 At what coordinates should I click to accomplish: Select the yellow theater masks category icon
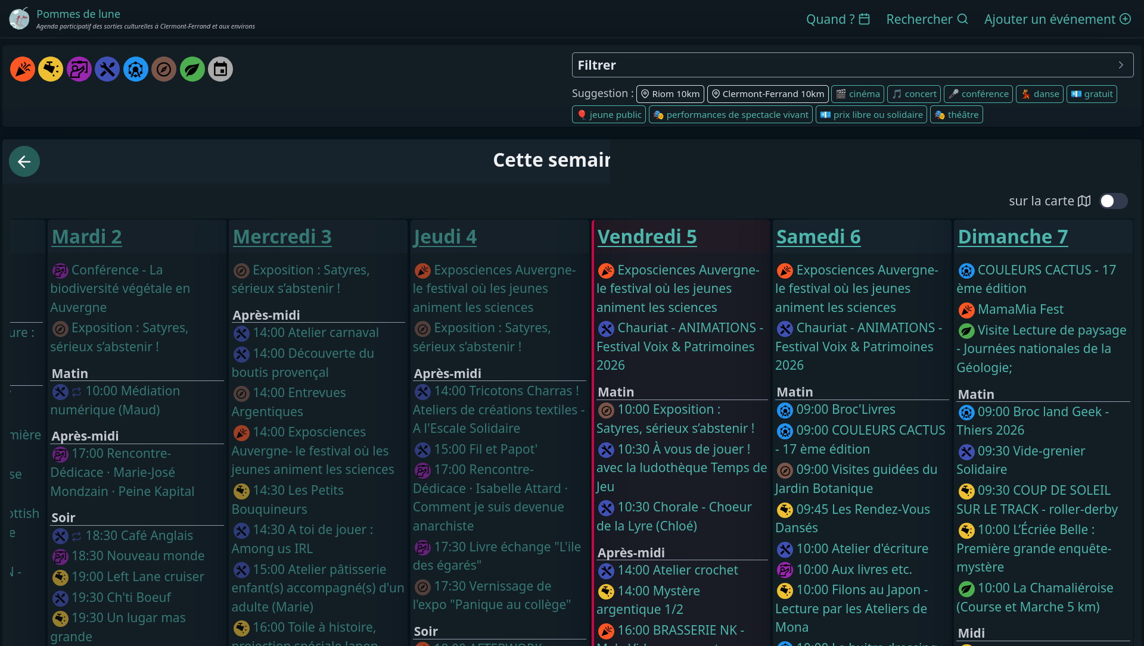point(51,70)
